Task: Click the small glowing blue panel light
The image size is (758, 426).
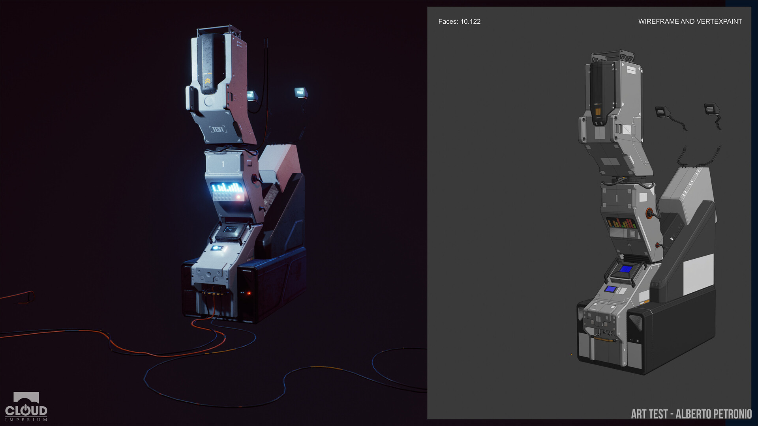Action: (216, 248)
